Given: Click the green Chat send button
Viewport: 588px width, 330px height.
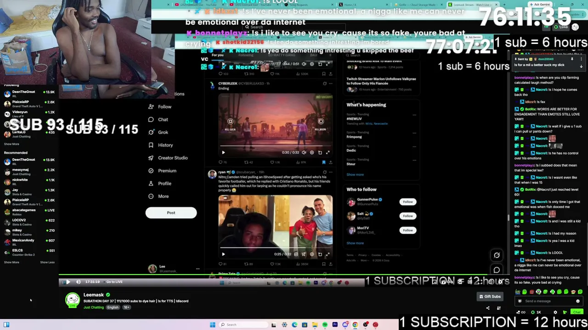Looking at the screenshot, I should click(577, 312).
